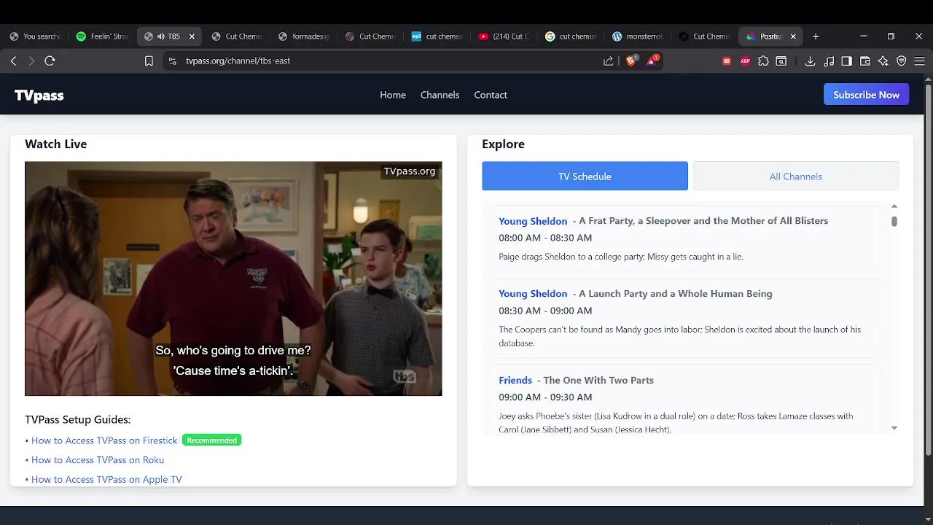This screenshot has width=933, height=525.
Task: Click the Google icon on cut chemist tab
Action: point(550,36)
